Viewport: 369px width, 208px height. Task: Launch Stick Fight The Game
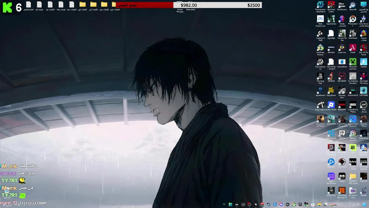[364, 79]
